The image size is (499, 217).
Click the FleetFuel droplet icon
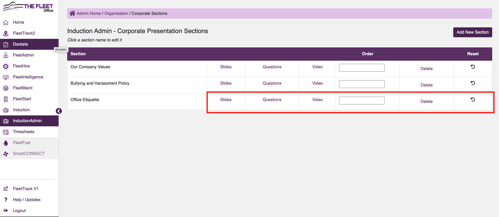(x=6, y=143)
